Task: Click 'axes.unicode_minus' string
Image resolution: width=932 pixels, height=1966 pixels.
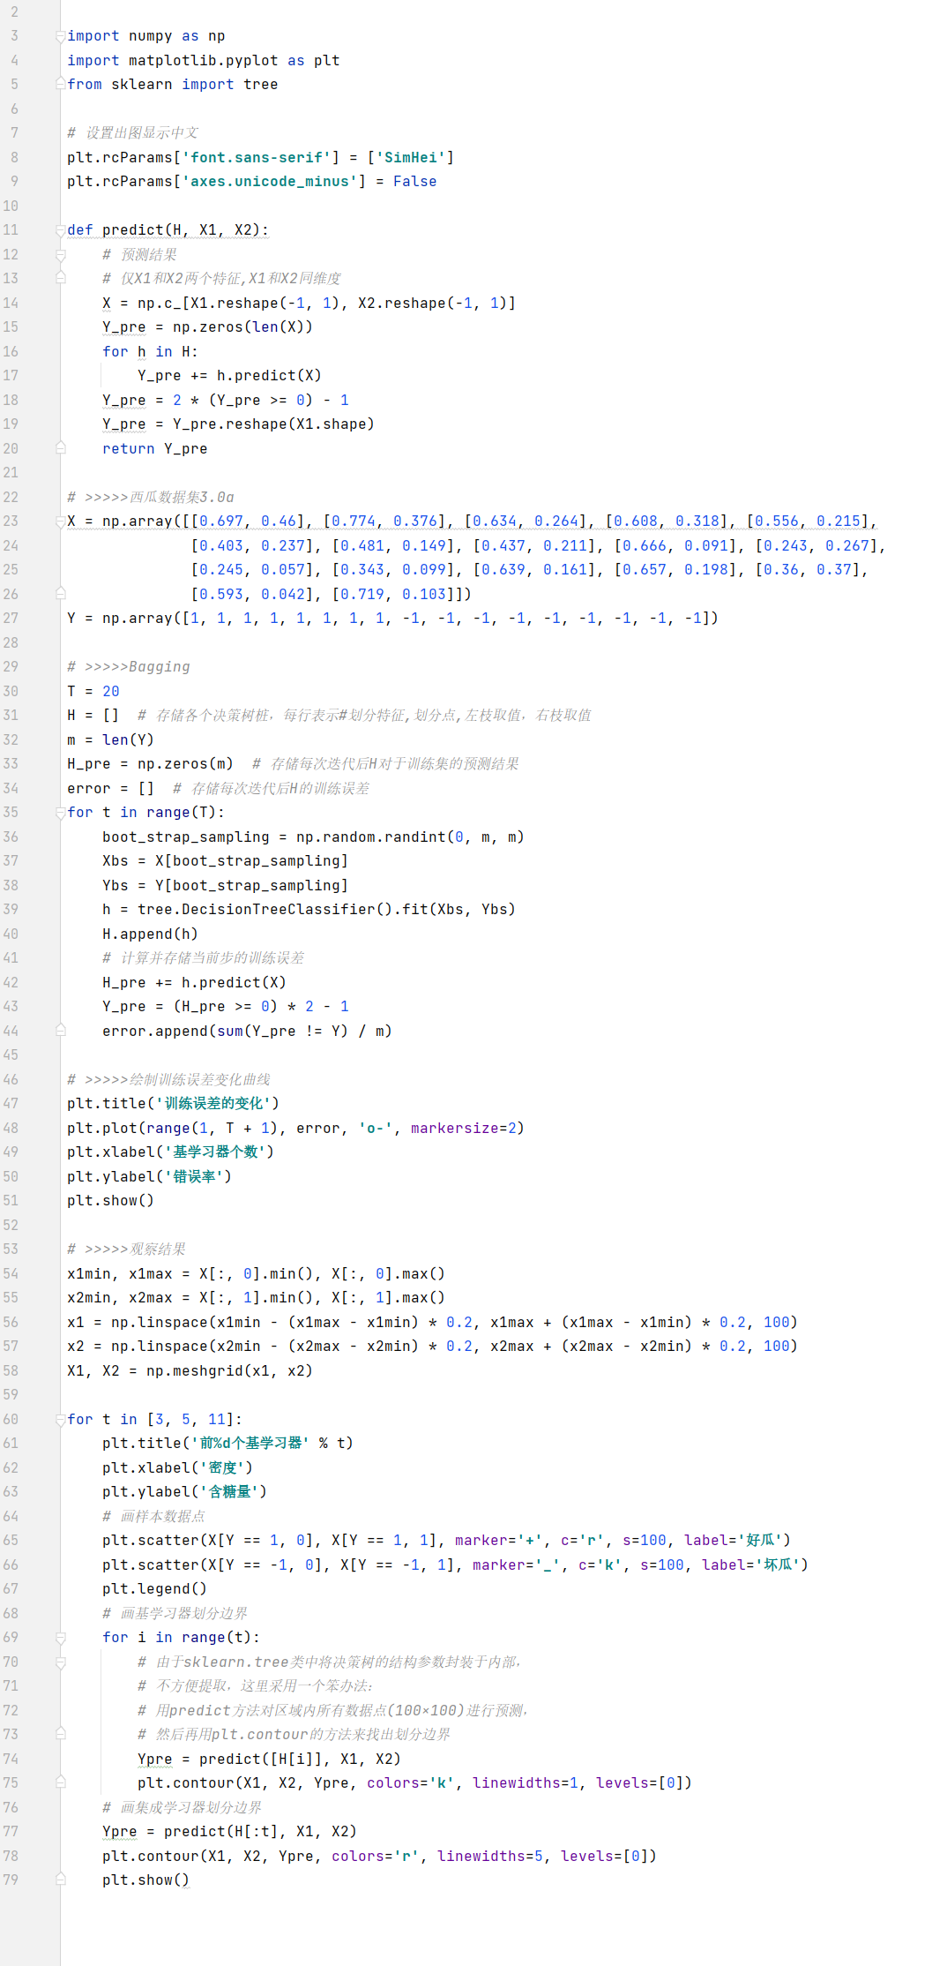Action: 270,182
